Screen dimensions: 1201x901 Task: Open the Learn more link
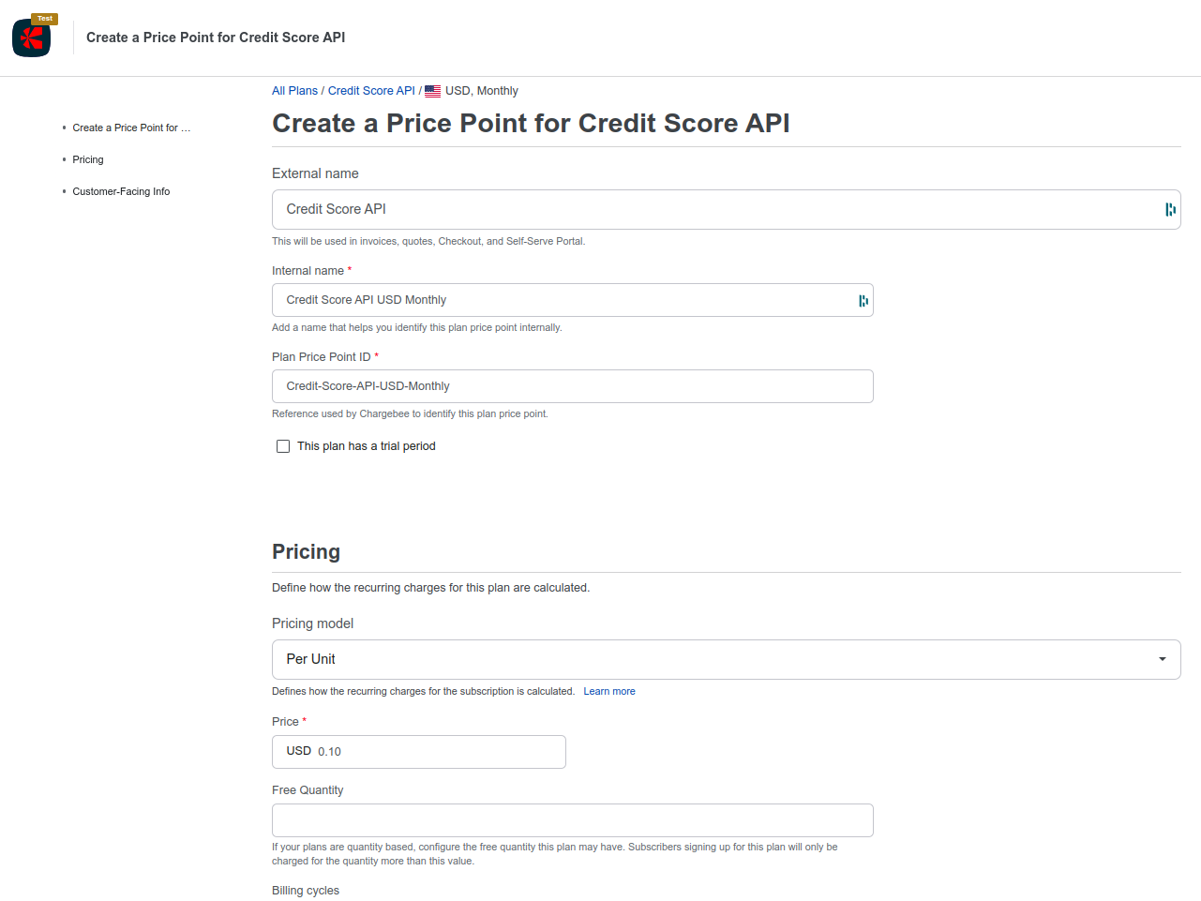609,691
